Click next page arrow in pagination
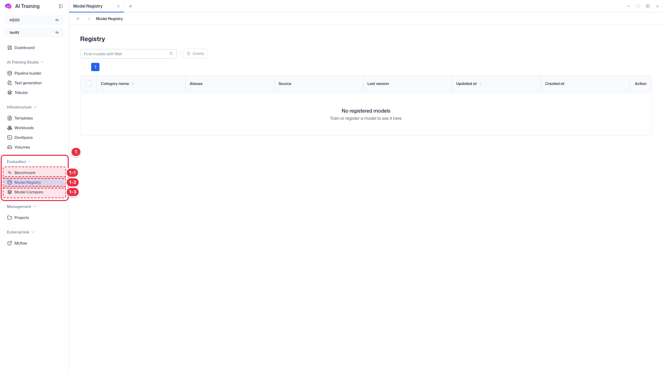The width and height of the screenshot is (663, 373). (106, 67)
